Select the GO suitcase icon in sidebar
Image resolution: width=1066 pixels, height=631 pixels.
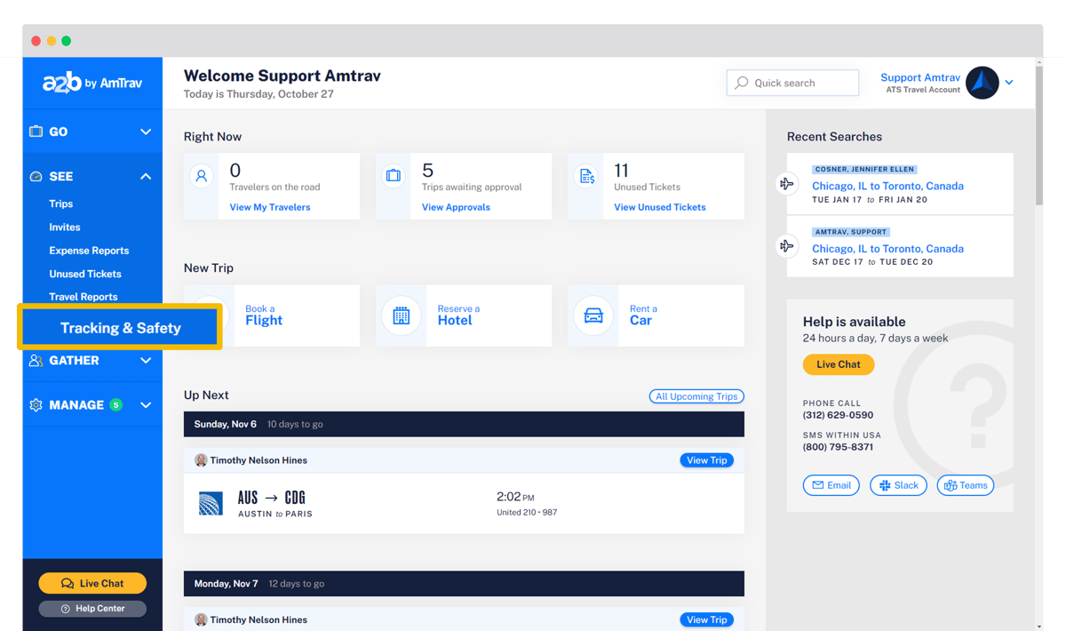pyautogui.click(x=35, y=131)
